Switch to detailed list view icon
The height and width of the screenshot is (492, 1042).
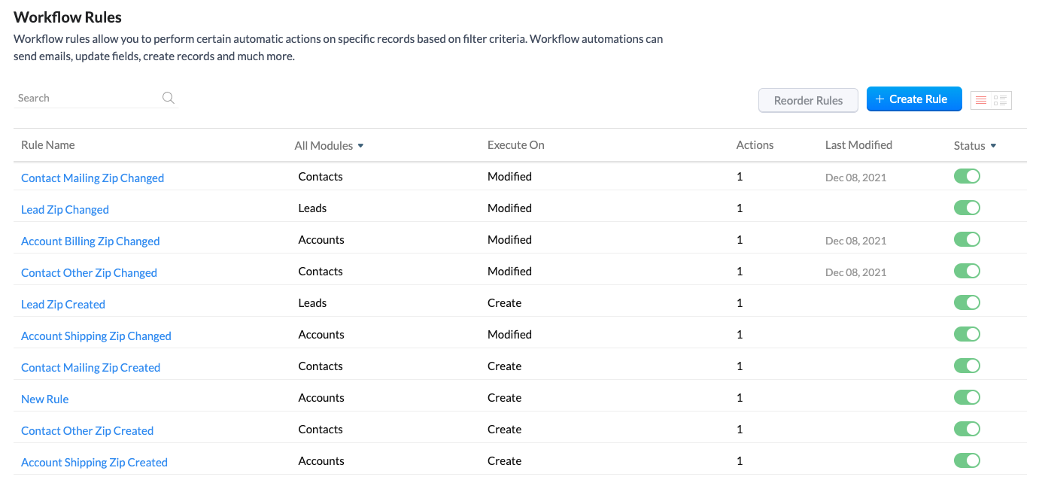pyautogui.click(x=1001, y=100)
